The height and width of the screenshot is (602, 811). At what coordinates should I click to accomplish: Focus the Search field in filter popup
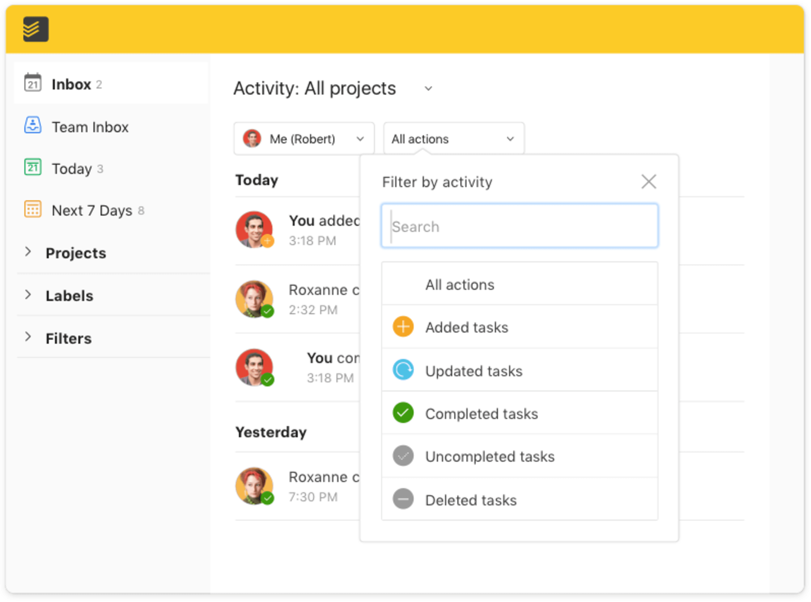pyautogui.click(x=520, y=226)
